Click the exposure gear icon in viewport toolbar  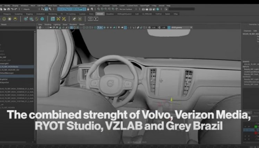149,28
